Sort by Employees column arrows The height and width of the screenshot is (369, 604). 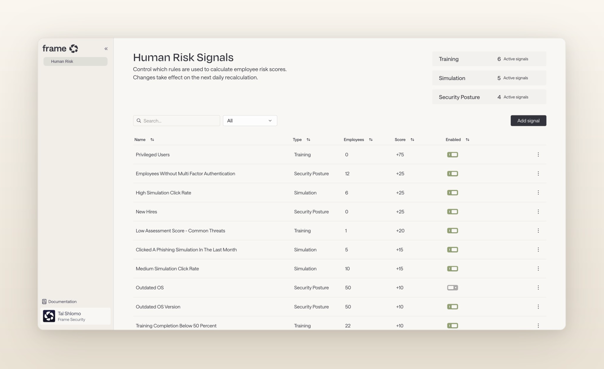coord(371,140)
